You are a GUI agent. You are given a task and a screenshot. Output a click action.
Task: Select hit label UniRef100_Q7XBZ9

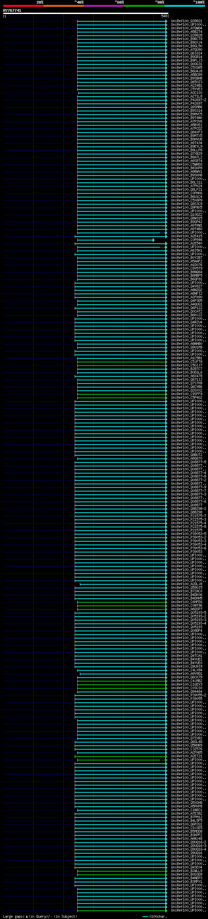tap(187, 154)
